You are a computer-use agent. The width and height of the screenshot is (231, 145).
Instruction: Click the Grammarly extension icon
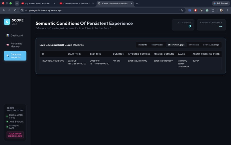[207, 10]
